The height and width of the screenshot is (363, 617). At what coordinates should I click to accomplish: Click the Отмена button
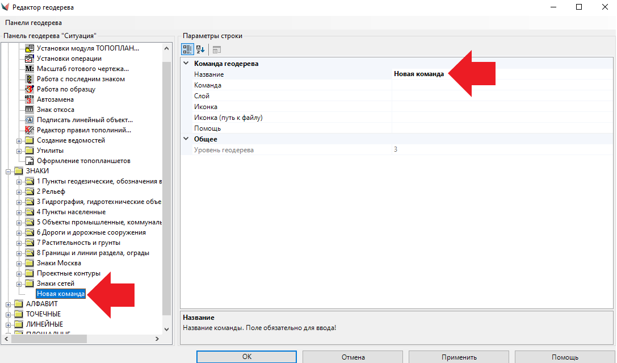pyautogui.click(x=353, y=357)
